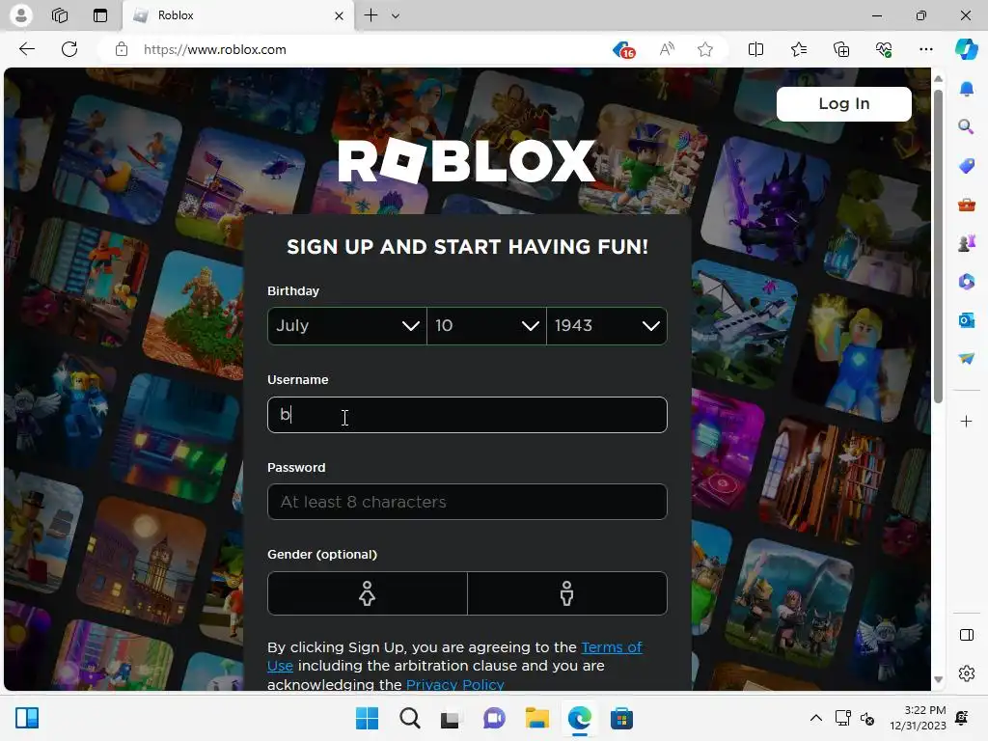Click the Roblox logo

(x=467, y=161)
